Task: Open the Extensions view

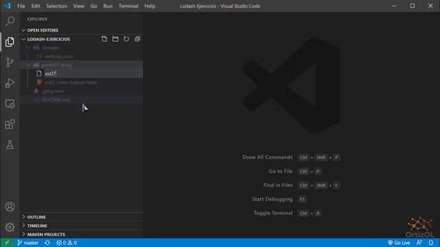Action: pyautogui.click(x=10, y=124)
